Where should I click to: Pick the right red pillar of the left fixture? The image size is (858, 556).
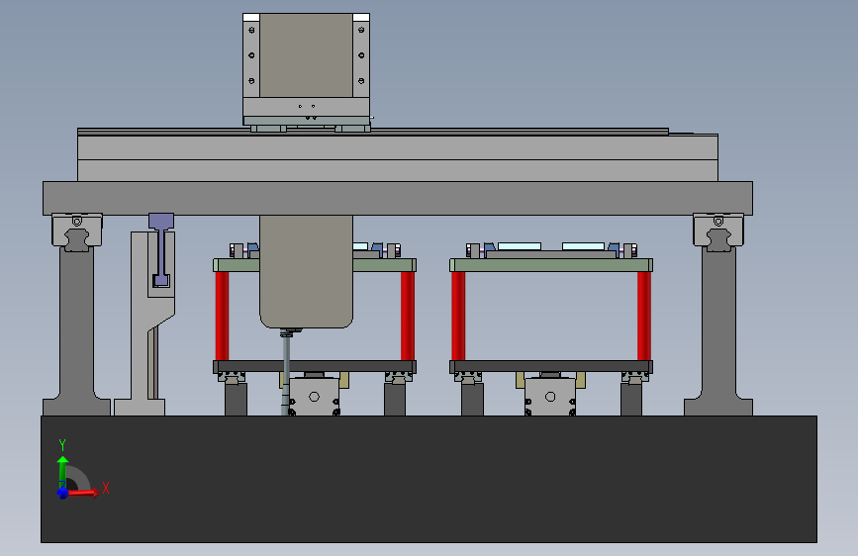(x=408, y=316)
